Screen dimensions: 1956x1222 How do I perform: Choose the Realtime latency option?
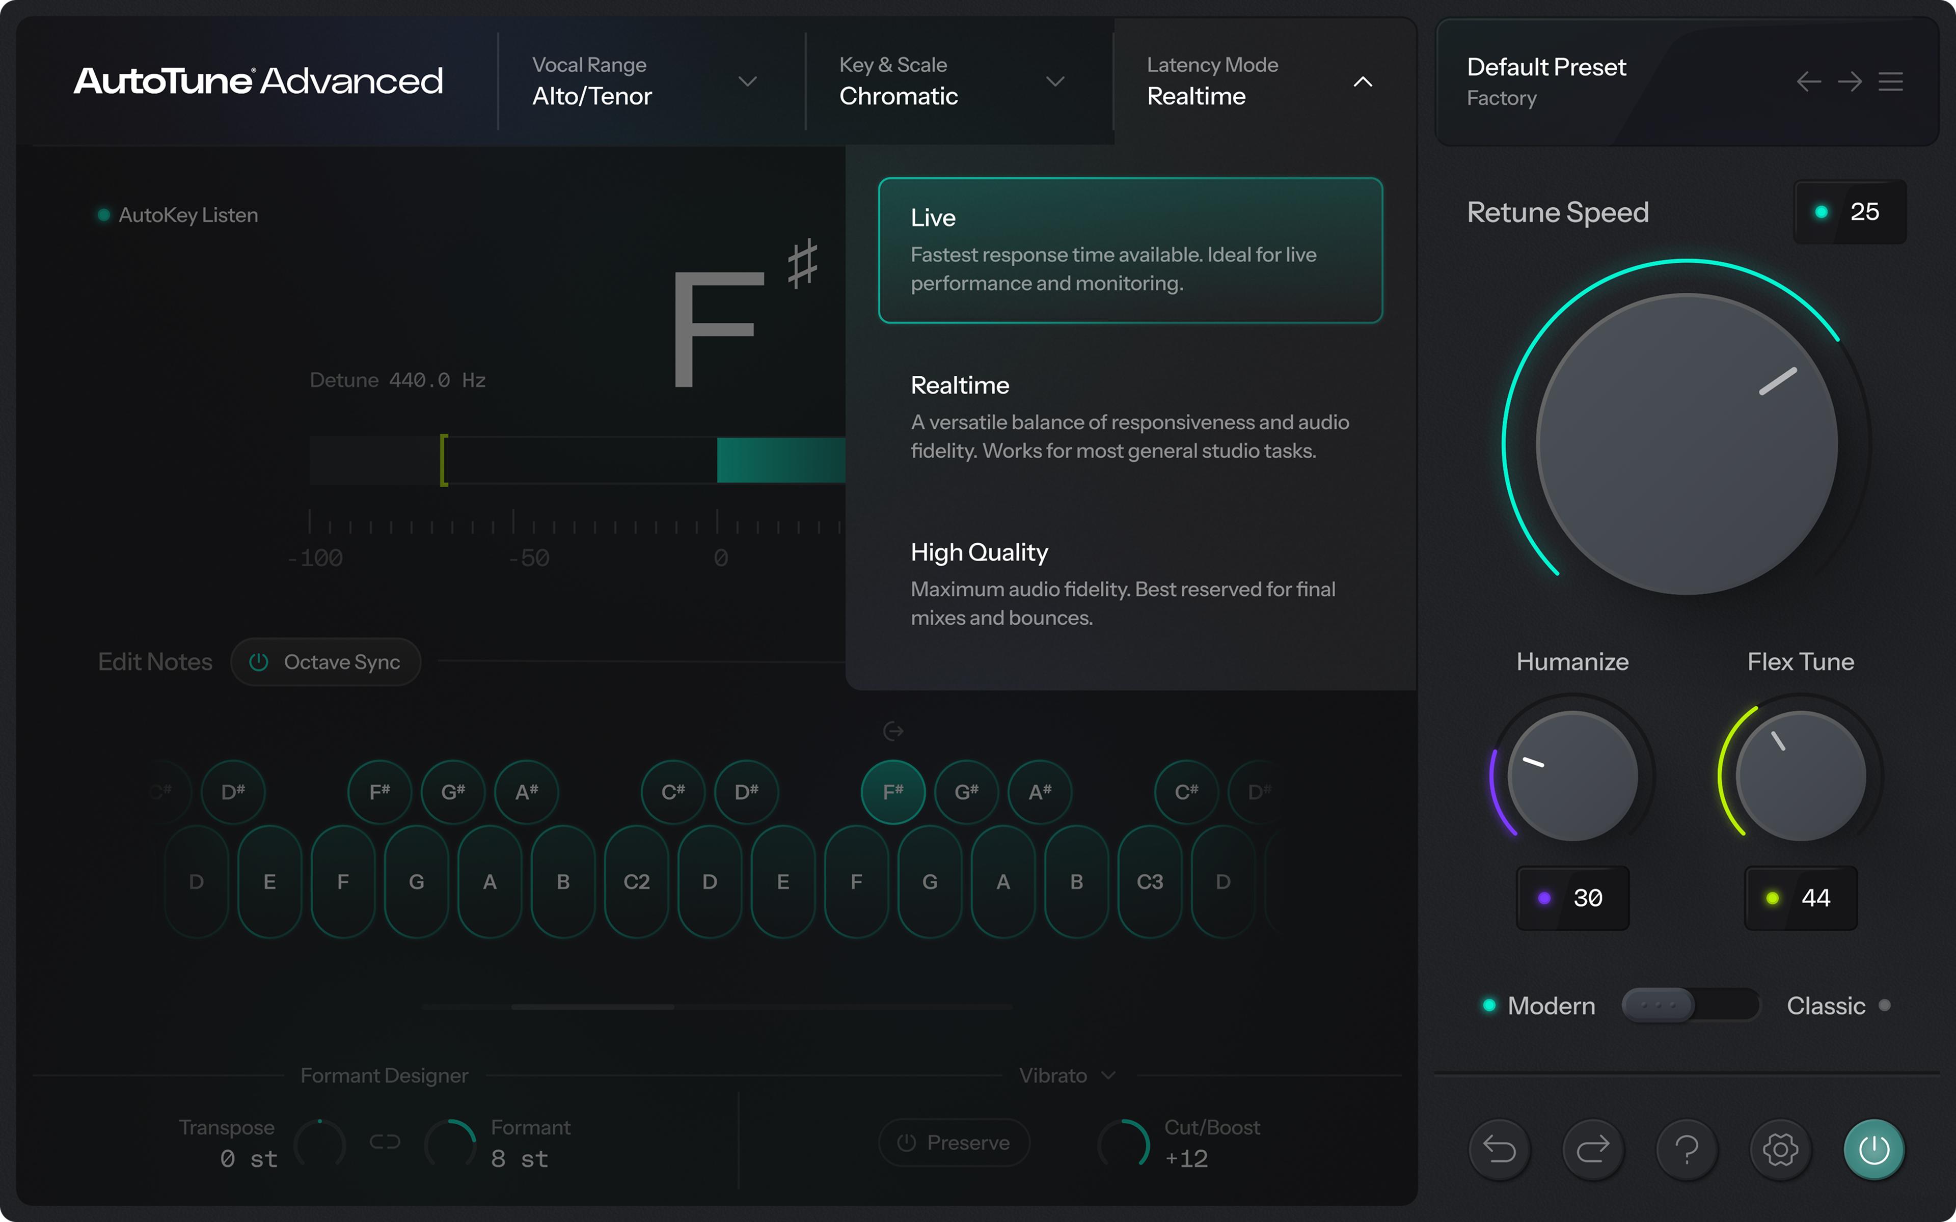[x=1130, y=417]
